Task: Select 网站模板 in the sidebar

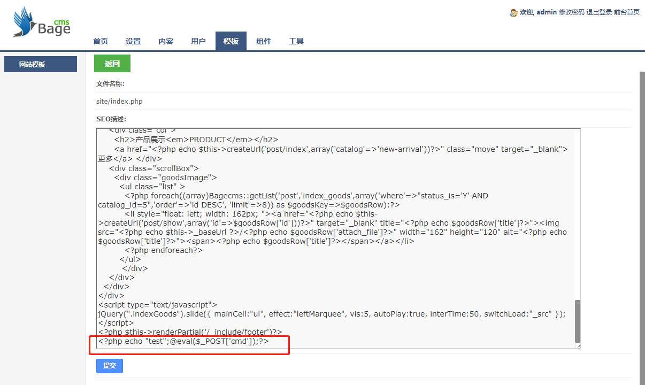Action: pyautogui.click(x=41, y=64)
